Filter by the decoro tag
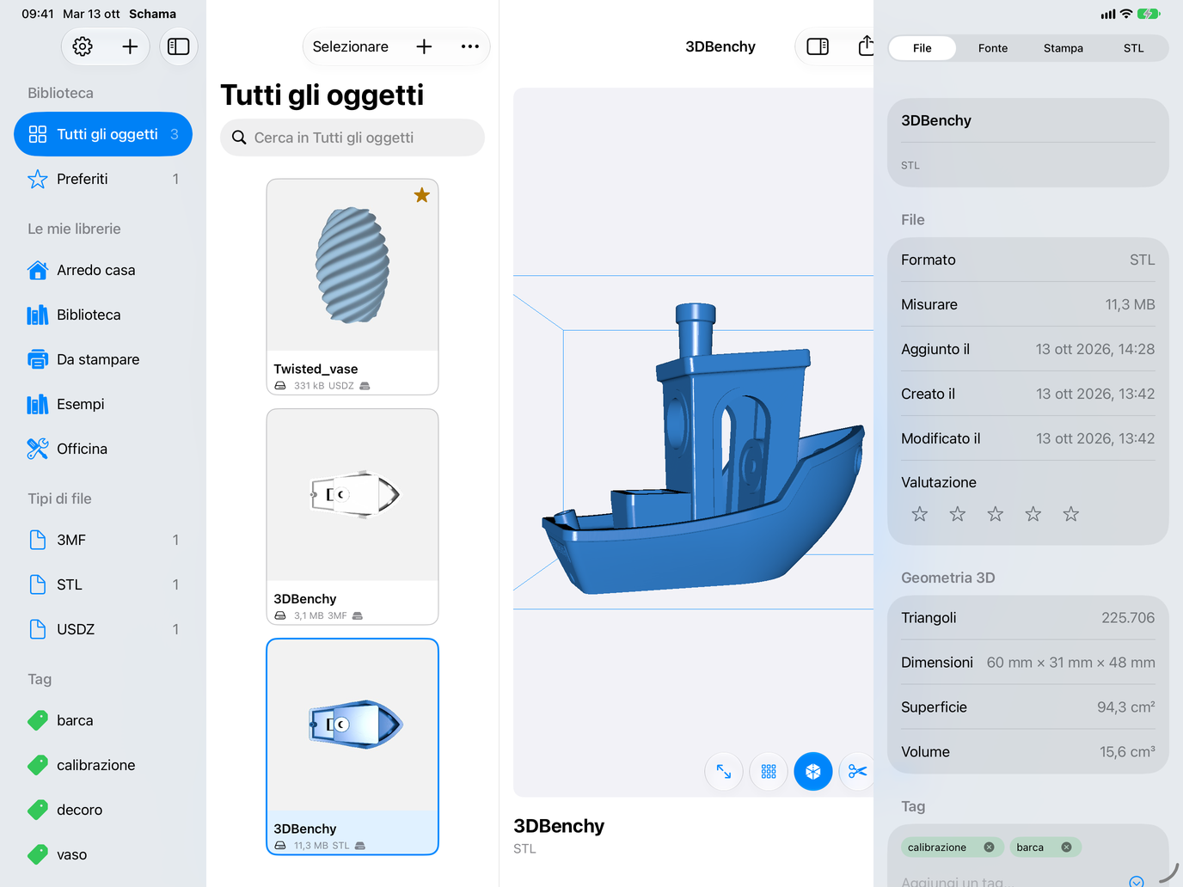The height and width of the screenshot is (887, 1183). (x=103, y=810)
